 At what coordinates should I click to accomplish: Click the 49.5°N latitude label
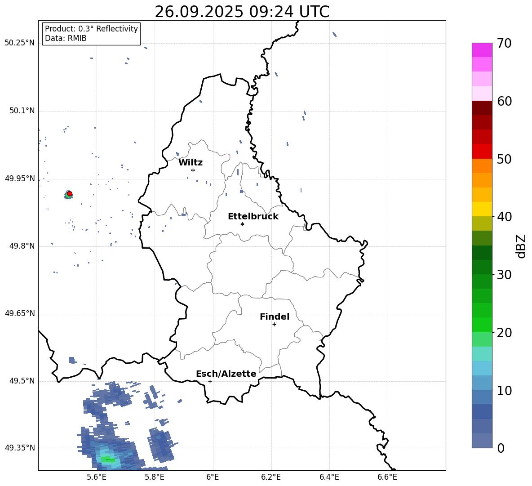coord(22,381)
